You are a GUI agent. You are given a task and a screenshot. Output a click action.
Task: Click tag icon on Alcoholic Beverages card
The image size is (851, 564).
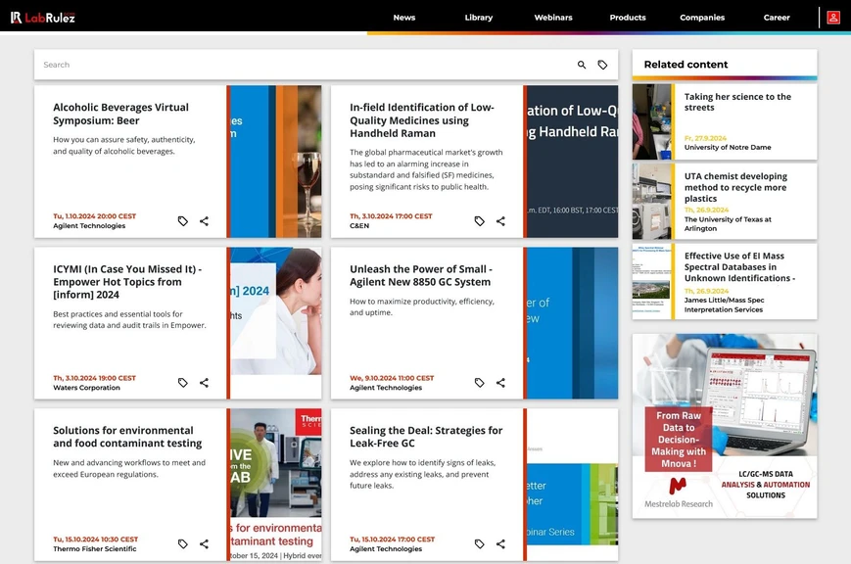[x=183, y=221]
